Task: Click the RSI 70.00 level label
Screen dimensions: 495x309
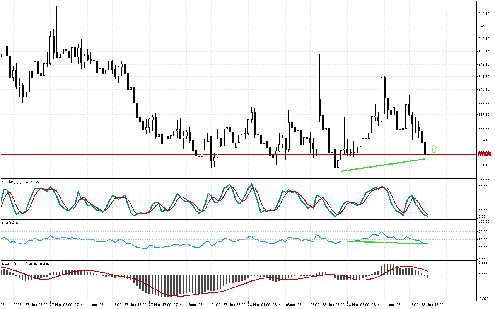Action: [x=483, y=232]
